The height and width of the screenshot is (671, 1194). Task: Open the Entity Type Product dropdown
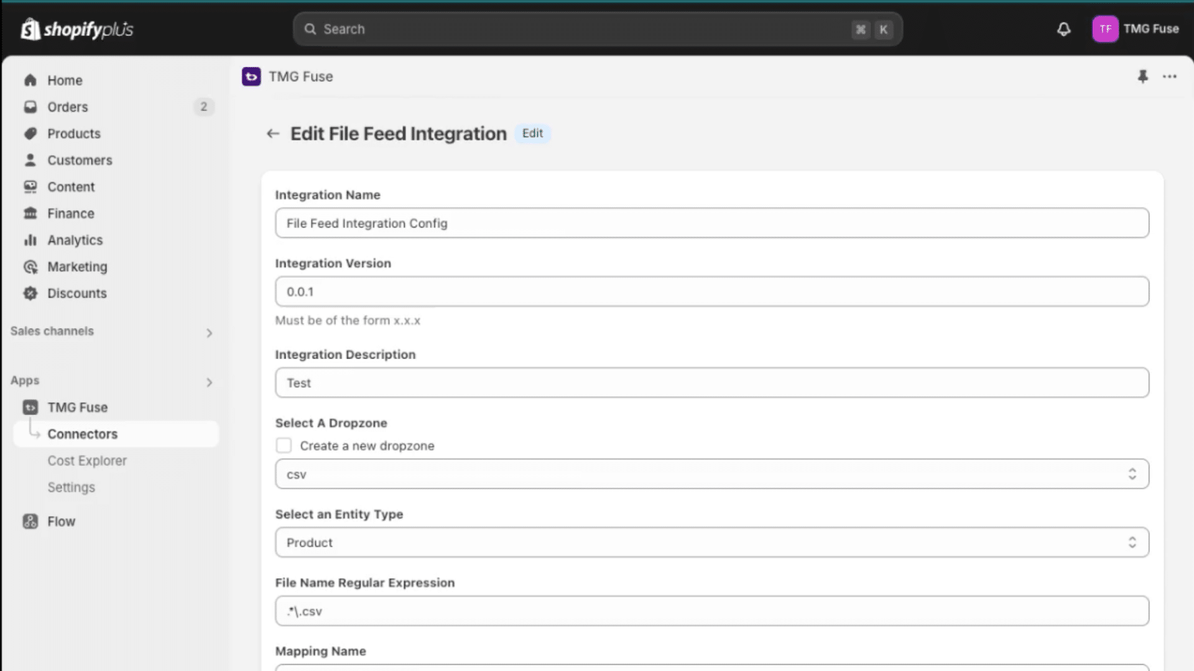(x=712, y=542)
